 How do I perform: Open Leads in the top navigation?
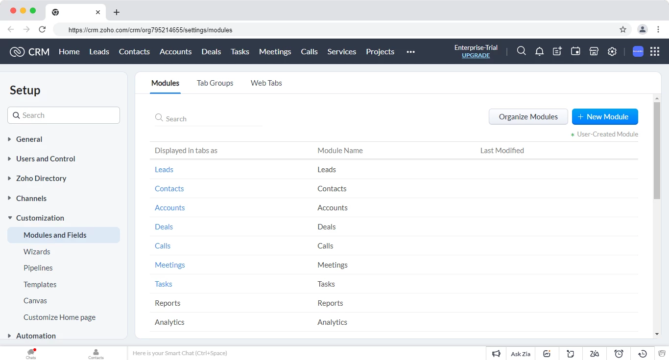(x=99, y=51)
